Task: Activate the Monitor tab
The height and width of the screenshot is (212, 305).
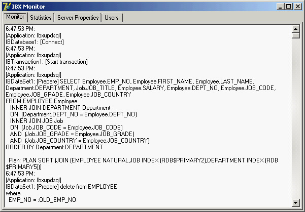Action: 15,17
